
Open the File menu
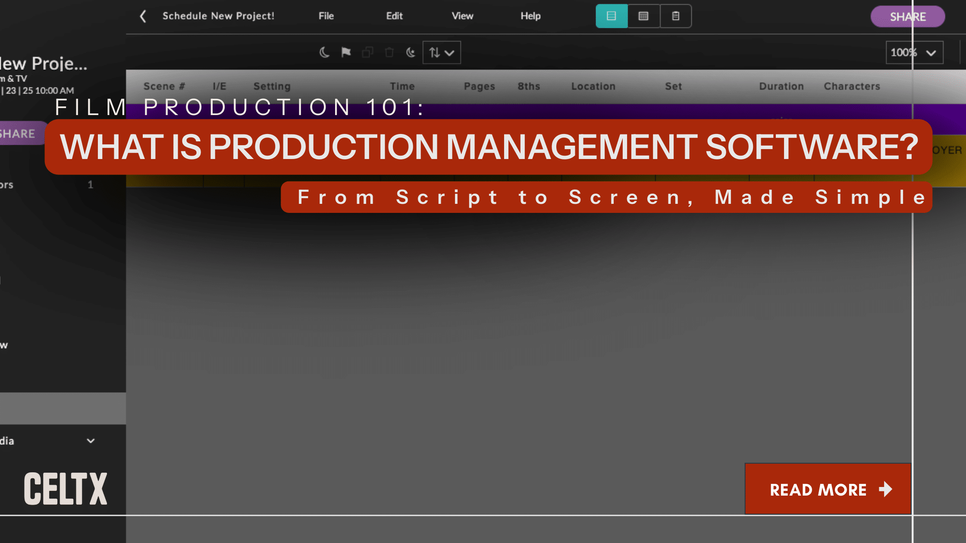point(326,16)
